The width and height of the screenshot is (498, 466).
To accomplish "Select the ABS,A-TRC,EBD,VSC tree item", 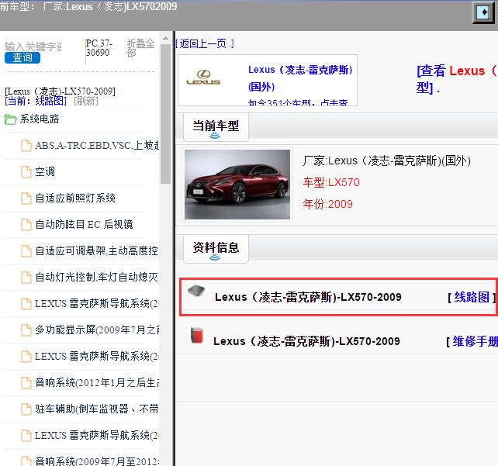I will [x=97, y=146].
